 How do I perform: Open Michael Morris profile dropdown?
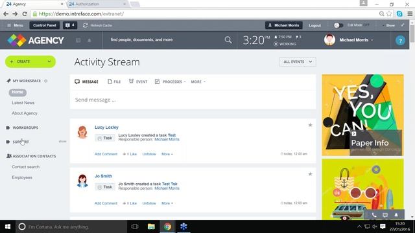356,40
